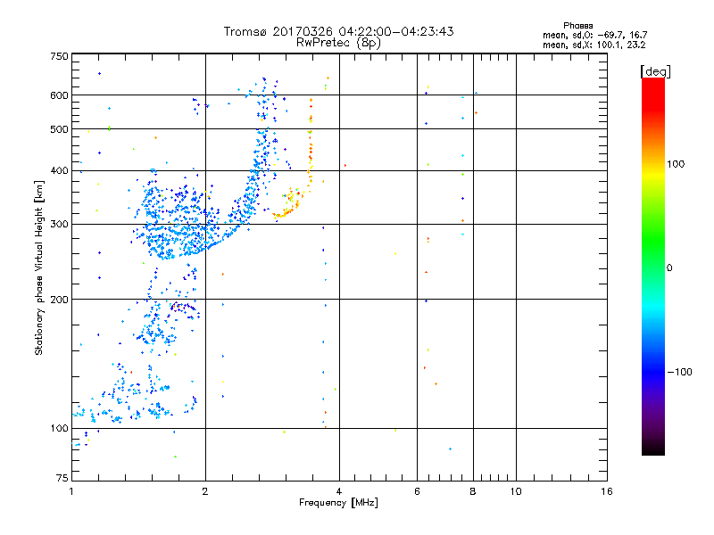The height and width of the screenshot is (535, 714).
Task: Click the y-axis '500' tick label
Action: point(59,129)
